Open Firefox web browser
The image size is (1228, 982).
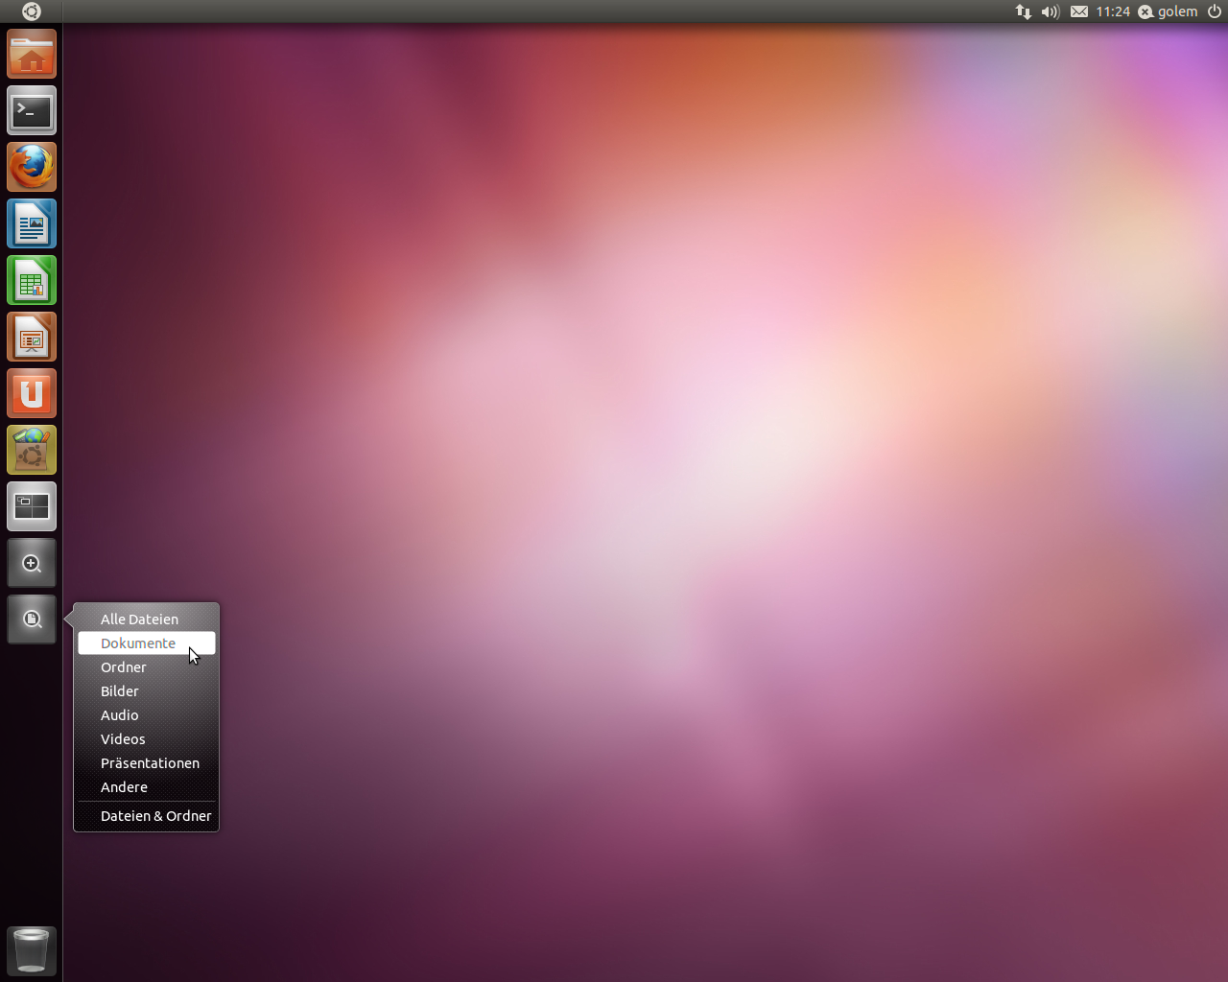[32, 168]
